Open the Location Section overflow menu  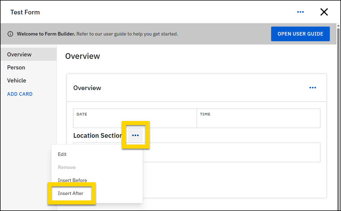[135, 135]
